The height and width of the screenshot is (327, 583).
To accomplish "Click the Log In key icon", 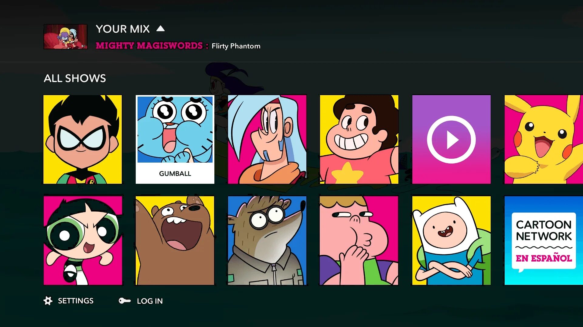I will [124, 301].
